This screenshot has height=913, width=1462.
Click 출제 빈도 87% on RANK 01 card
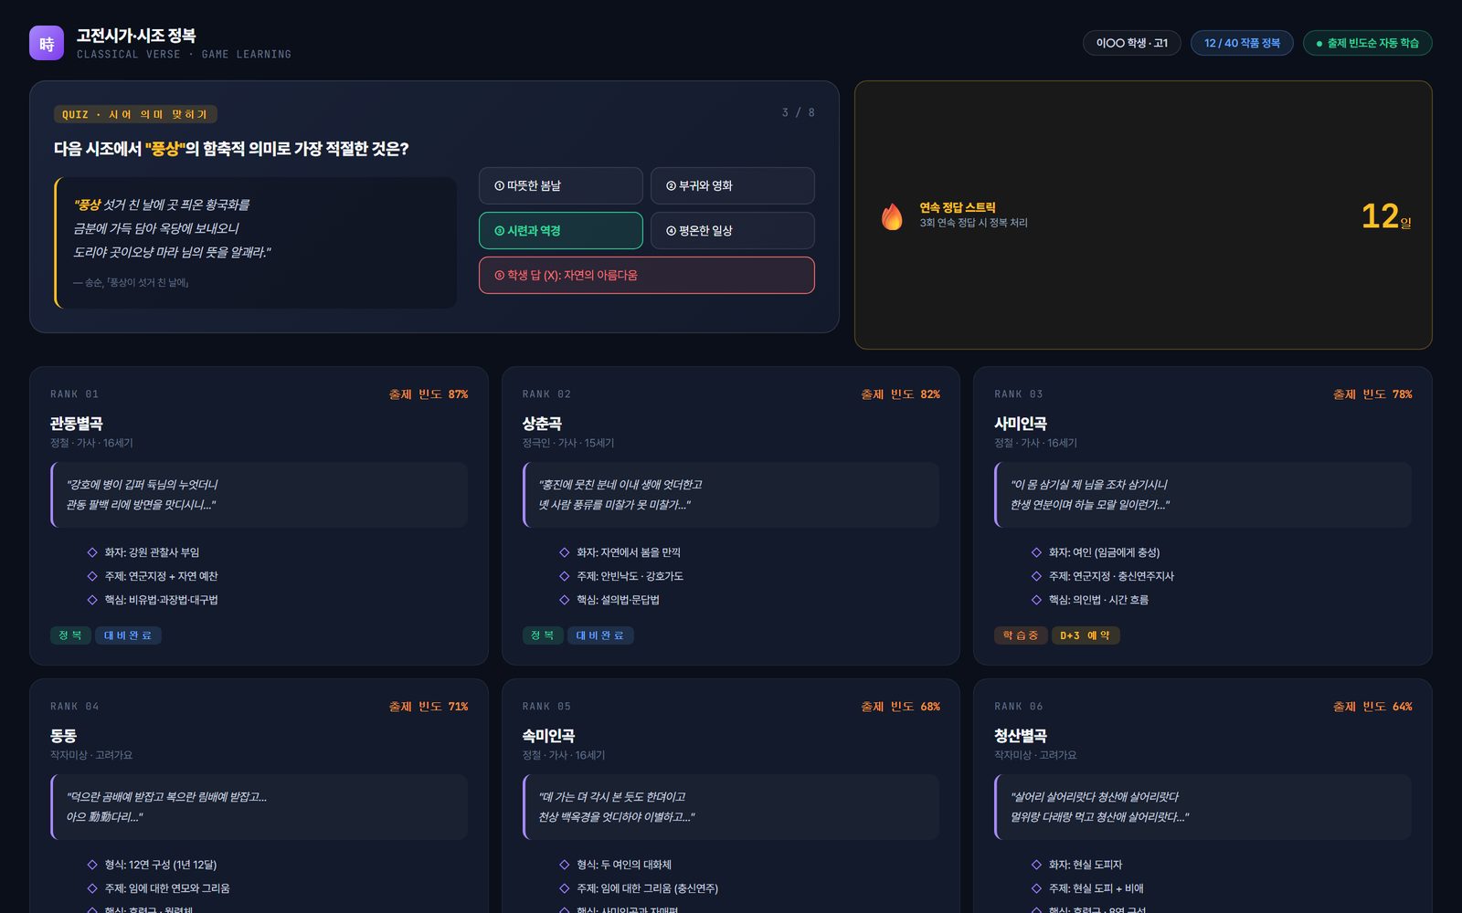pos(429,394)
